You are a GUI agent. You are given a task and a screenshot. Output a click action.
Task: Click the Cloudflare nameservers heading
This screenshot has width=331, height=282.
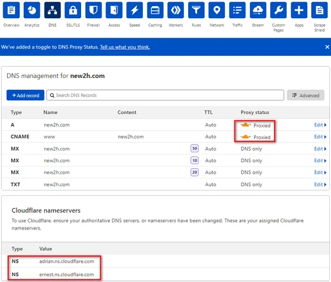[46, 210]
